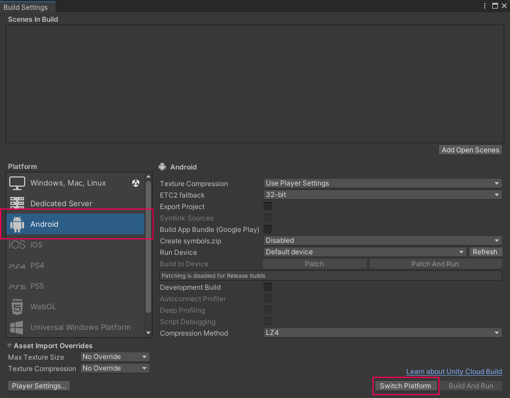Click the Windows, Mac, Linux monitor icon

coord(17,183)
